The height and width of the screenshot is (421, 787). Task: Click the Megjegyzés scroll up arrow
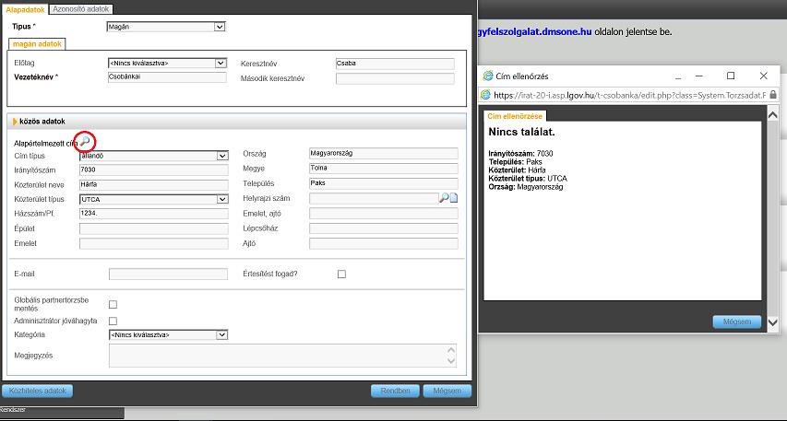tap(451, 350)
